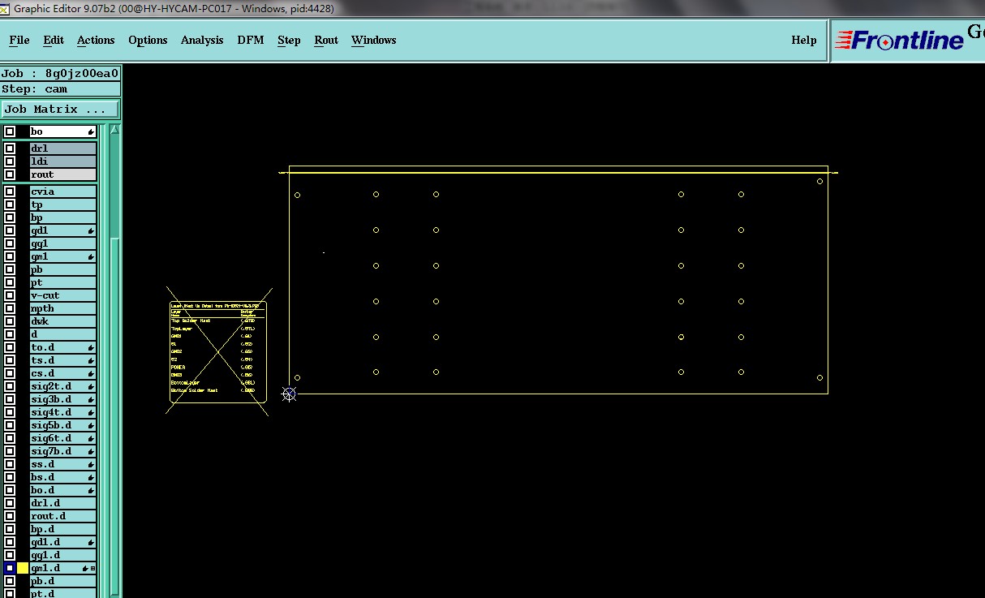
Task: Click the yellow color swatch beside gm1.d
Action: coord(23,568)
